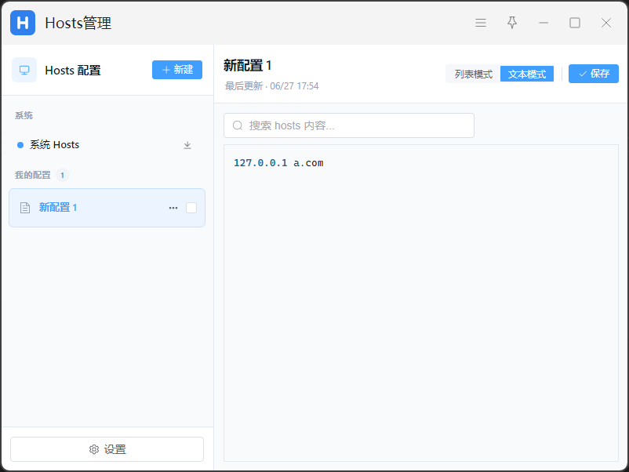Switch to 列表模式 view

point(474,74)
